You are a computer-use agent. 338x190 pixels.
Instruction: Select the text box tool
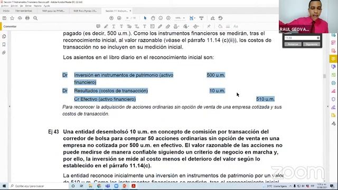pyautogui.click(x=152, y=26)
